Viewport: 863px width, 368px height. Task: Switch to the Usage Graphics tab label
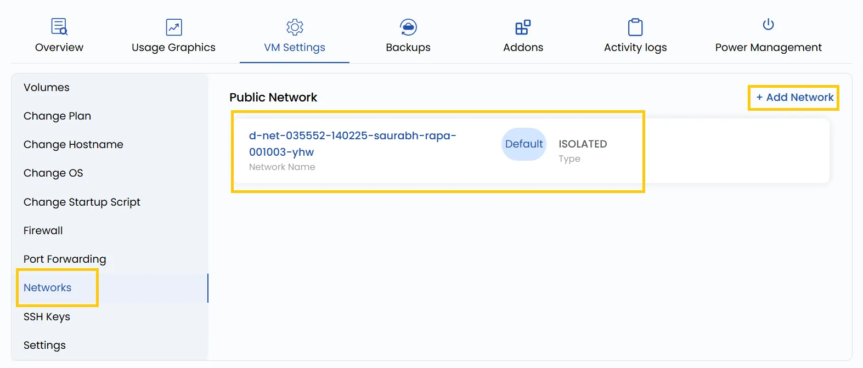click(x=173, y=48)
